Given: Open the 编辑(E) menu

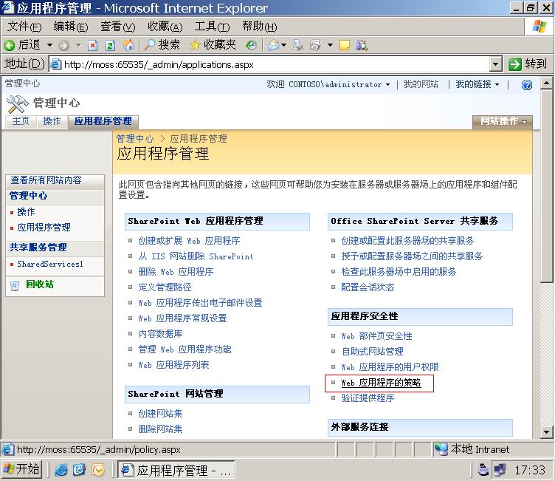Looking at the screenshot, I should [70, 27].
